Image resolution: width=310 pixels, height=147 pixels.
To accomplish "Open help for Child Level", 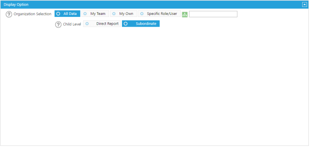I will coord(58,25).
